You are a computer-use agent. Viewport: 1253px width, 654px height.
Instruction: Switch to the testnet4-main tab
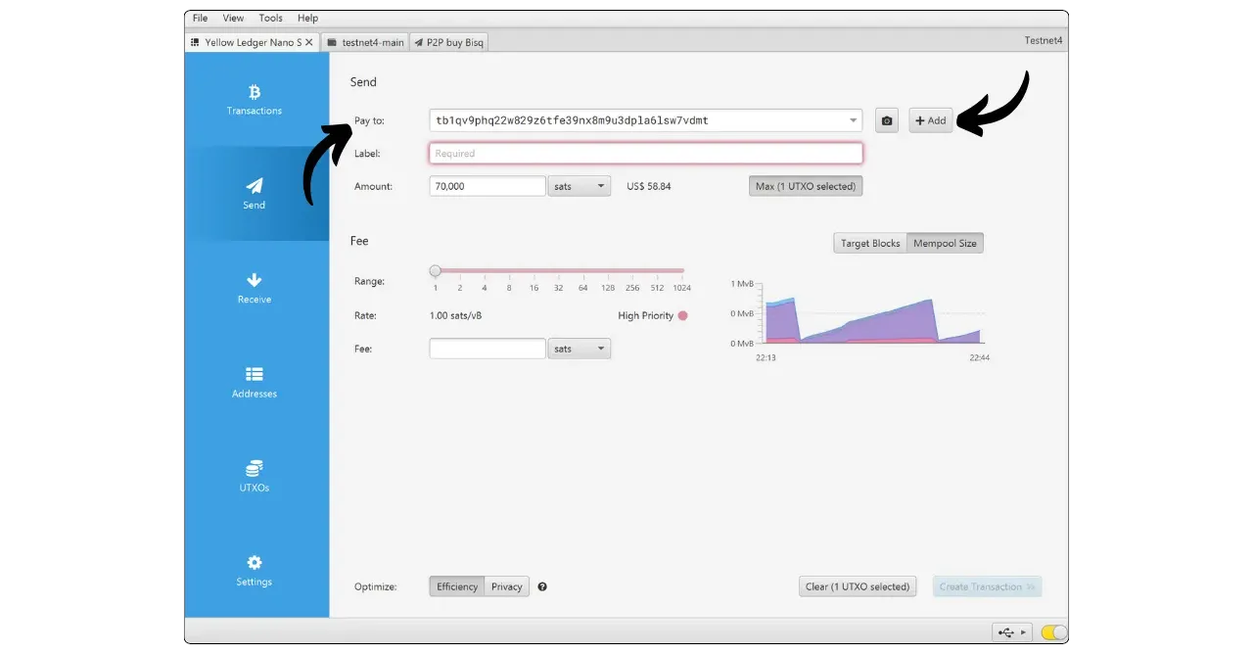click(365, 43)
